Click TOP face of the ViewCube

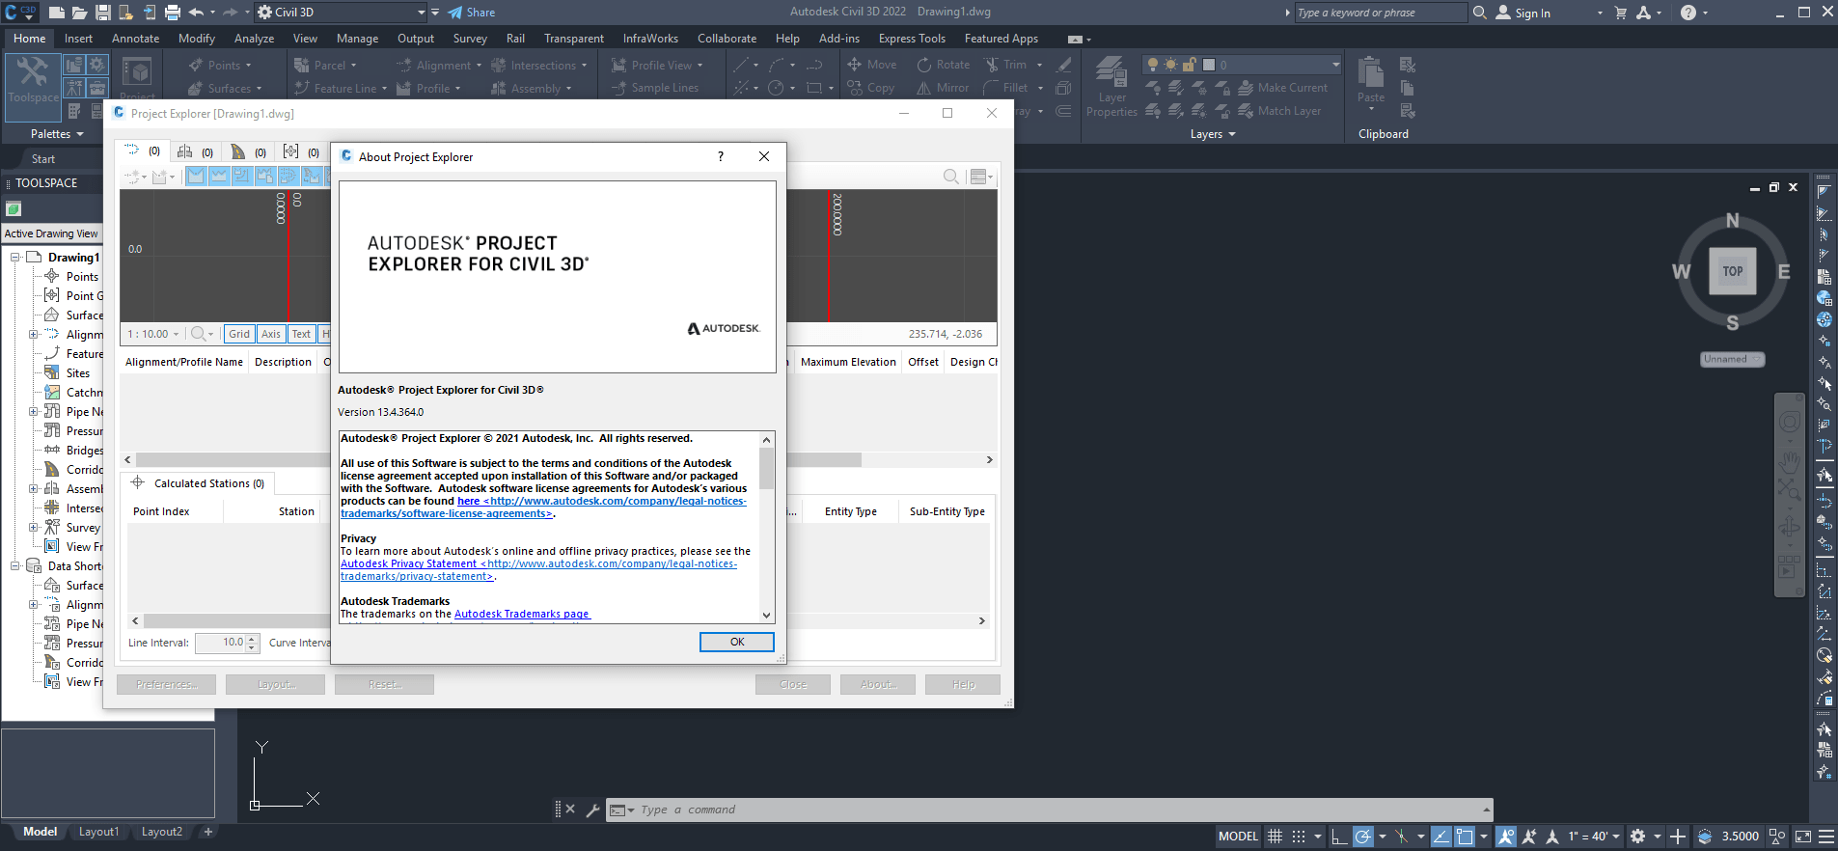click(1733, 271)
